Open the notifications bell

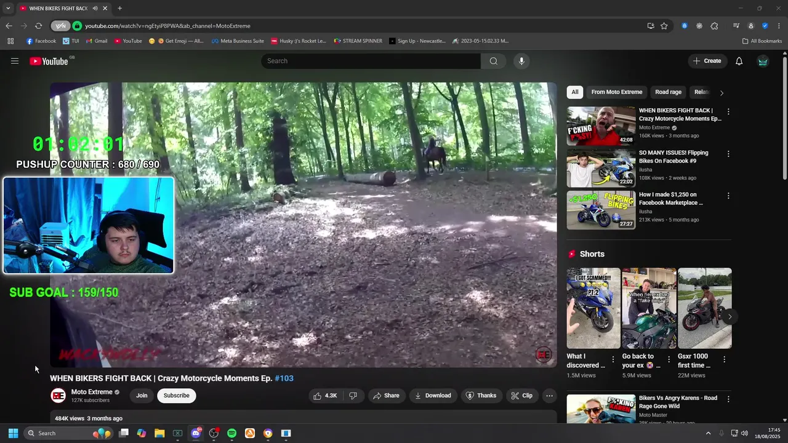[739, 61]
